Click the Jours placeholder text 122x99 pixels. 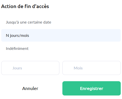(x=17, y=68)
